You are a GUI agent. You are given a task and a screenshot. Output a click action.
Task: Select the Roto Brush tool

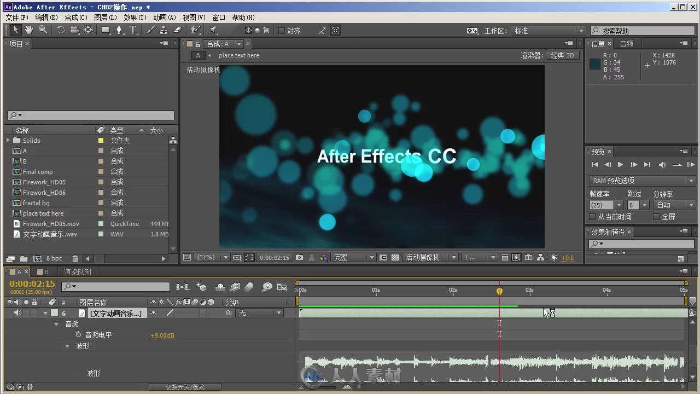pos(196,30)
